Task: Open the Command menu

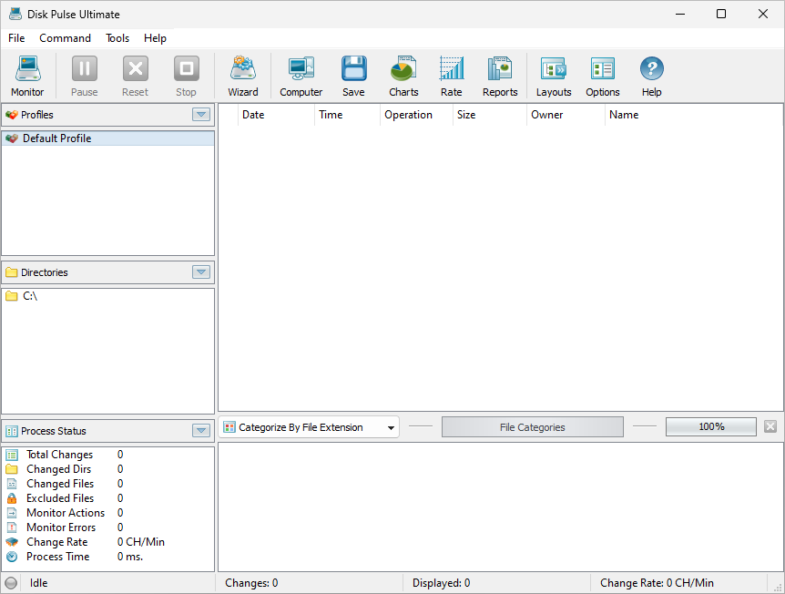Action: point(65,38)
